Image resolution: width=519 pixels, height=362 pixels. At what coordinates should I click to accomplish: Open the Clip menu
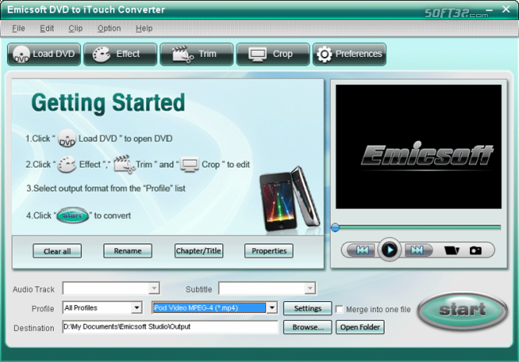tap(76, 28)
